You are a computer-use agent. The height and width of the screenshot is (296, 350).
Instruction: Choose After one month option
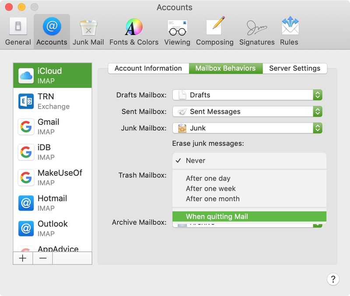(x=249, y=199)
